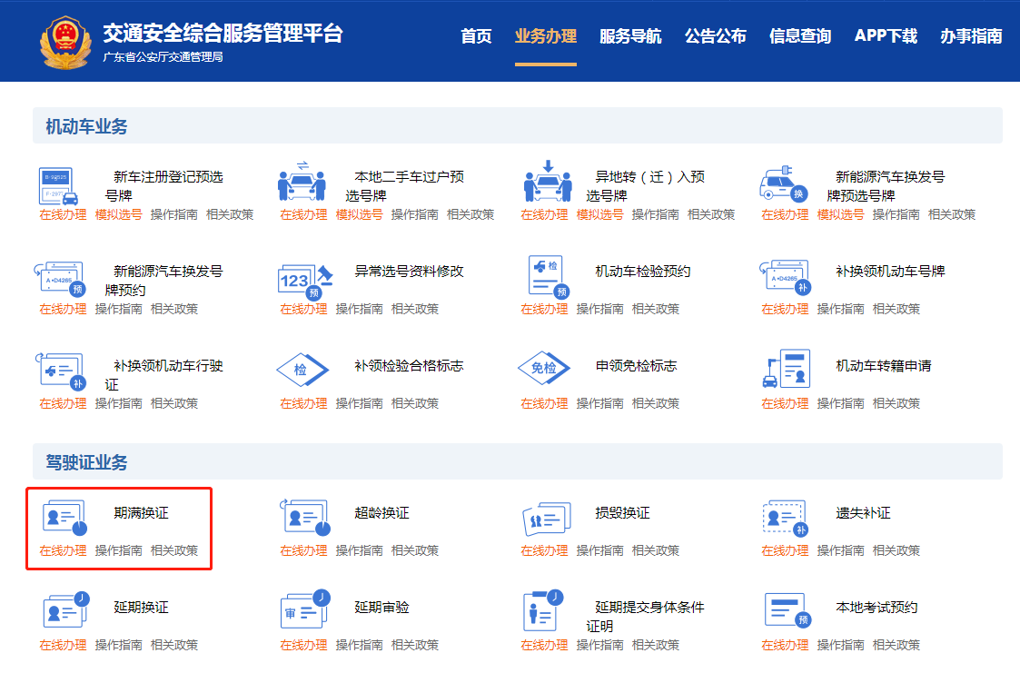The width and height of the screenshot is (1020, 673).
Task: Click the 本地二手车过户预选号牌 icon
Action: point(302,183)
